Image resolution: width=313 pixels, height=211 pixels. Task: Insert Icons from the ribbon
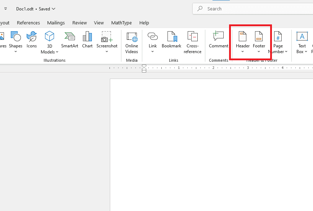(x=32, y=39)
